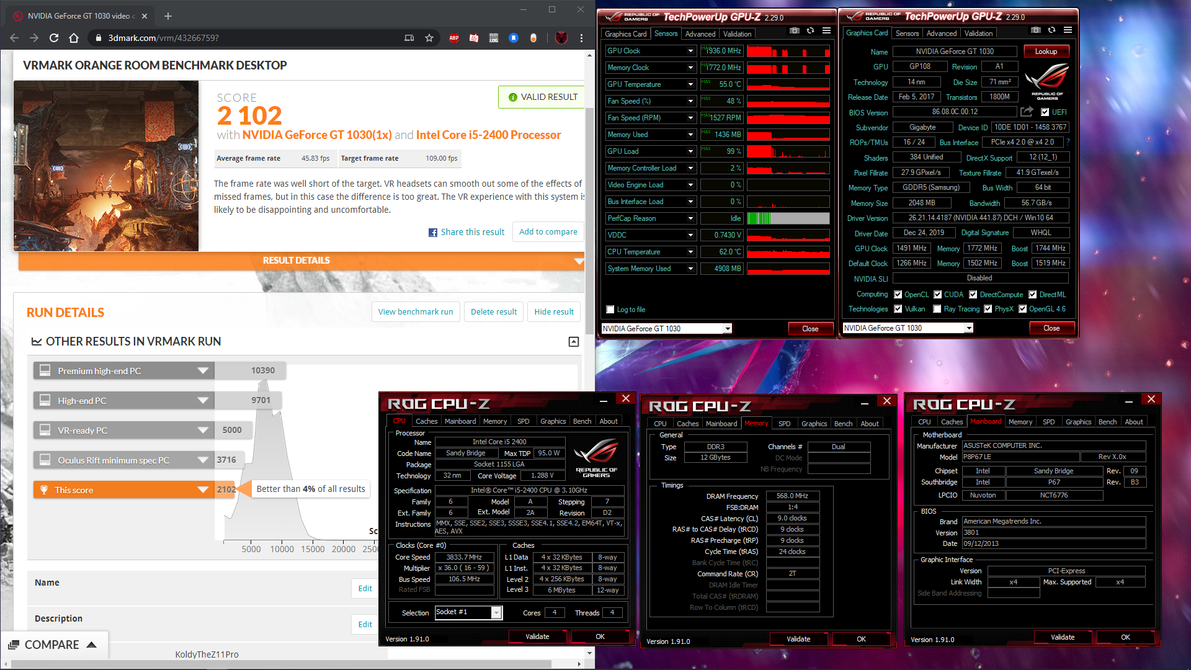The image size is (1191, 670).
Task: Click the Share this result link
Action: tap(473, 232)
